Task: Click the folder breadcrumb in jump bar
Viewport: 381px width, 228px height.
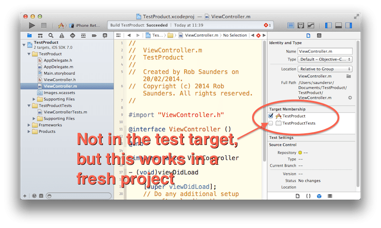Action: tap(171, 35)
